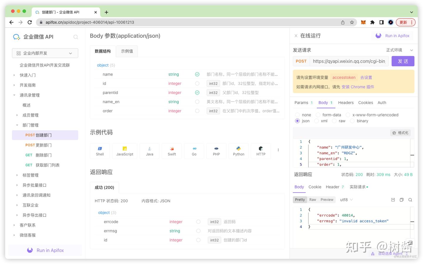Collapse the 通讯录管理 tree node
The width and height of the screenshot is (423, 264).
[14, 95]
